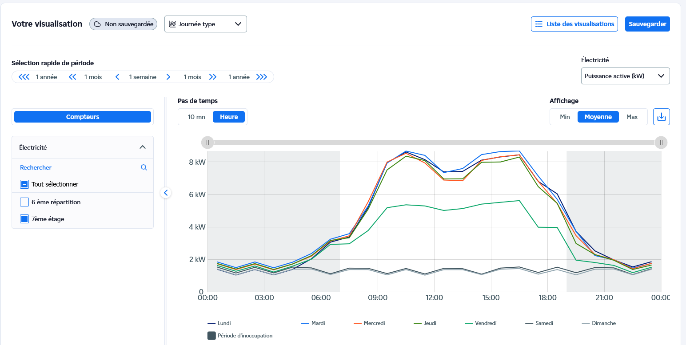Open the Journée type dropdown
This screenshot has height=345, width=686.
205,24
